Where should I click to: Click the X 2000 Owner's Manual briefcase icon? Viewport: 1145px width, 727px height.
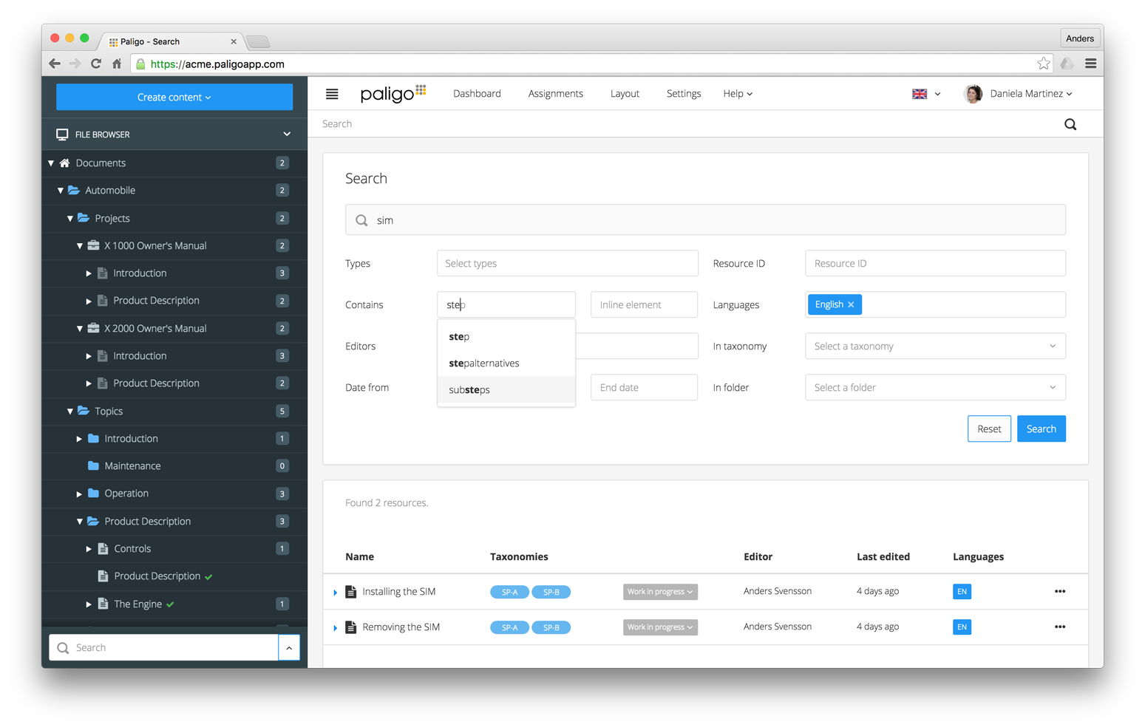(93, 328)
